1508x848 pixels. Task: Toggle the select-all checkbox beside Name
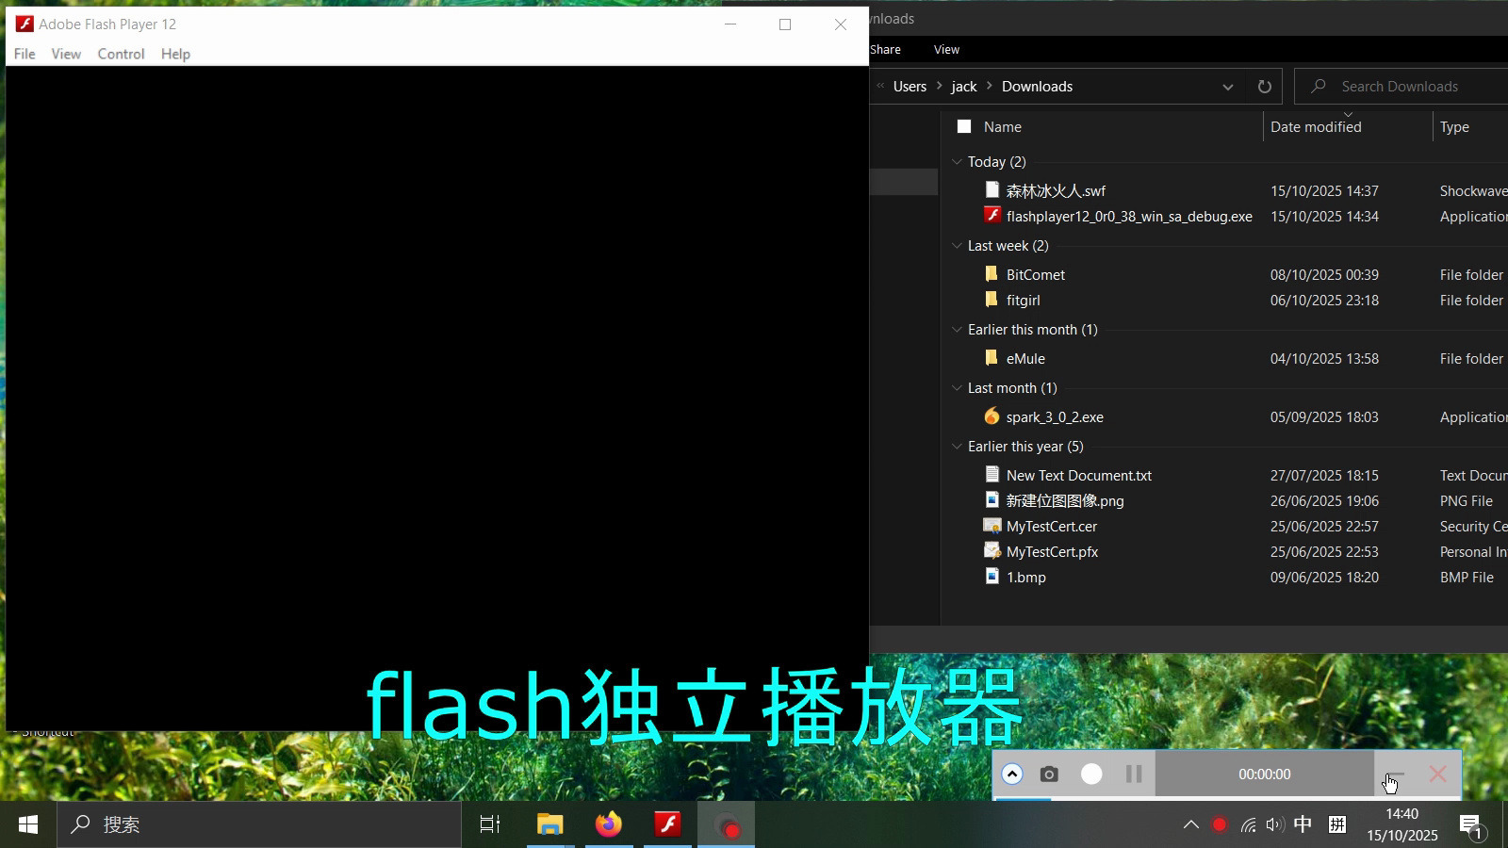[964, 126]
